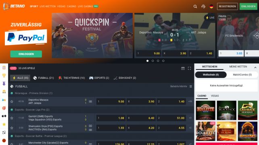The height and width of the screenshot is (145, 259).
Task: Click the Registrieren button
Action: tap(227, 6)
